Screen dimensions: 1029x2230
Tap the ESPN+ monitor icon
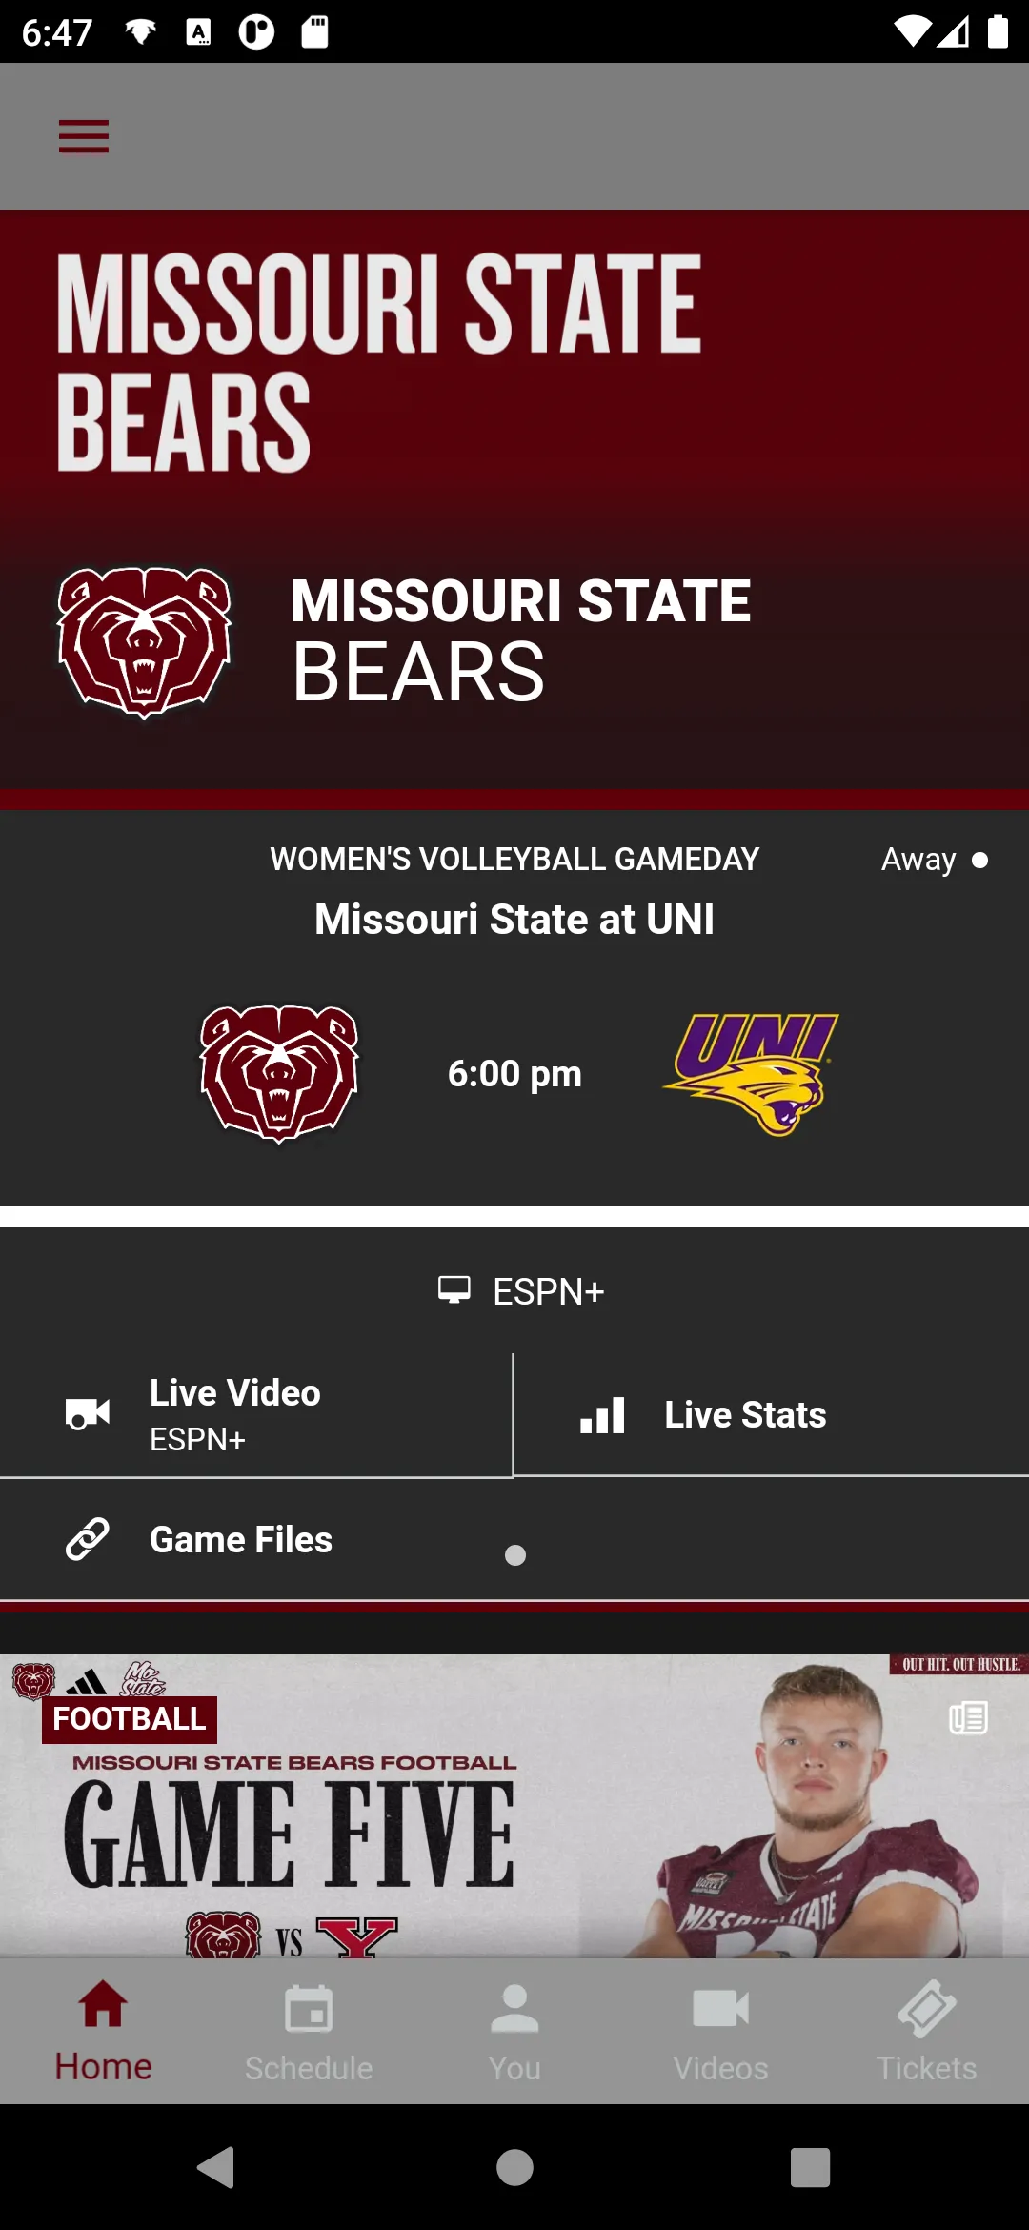point(454,1290)
